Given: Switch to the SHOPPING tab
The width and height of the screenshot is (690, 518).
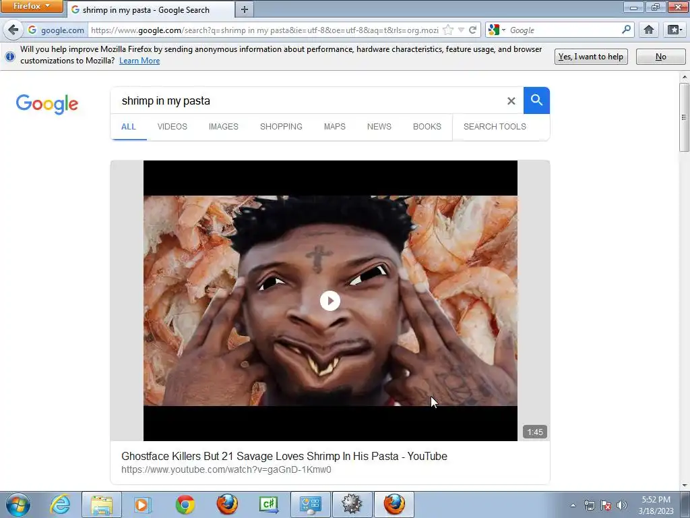Looking at the screenshot, I should tap(281, 127).
